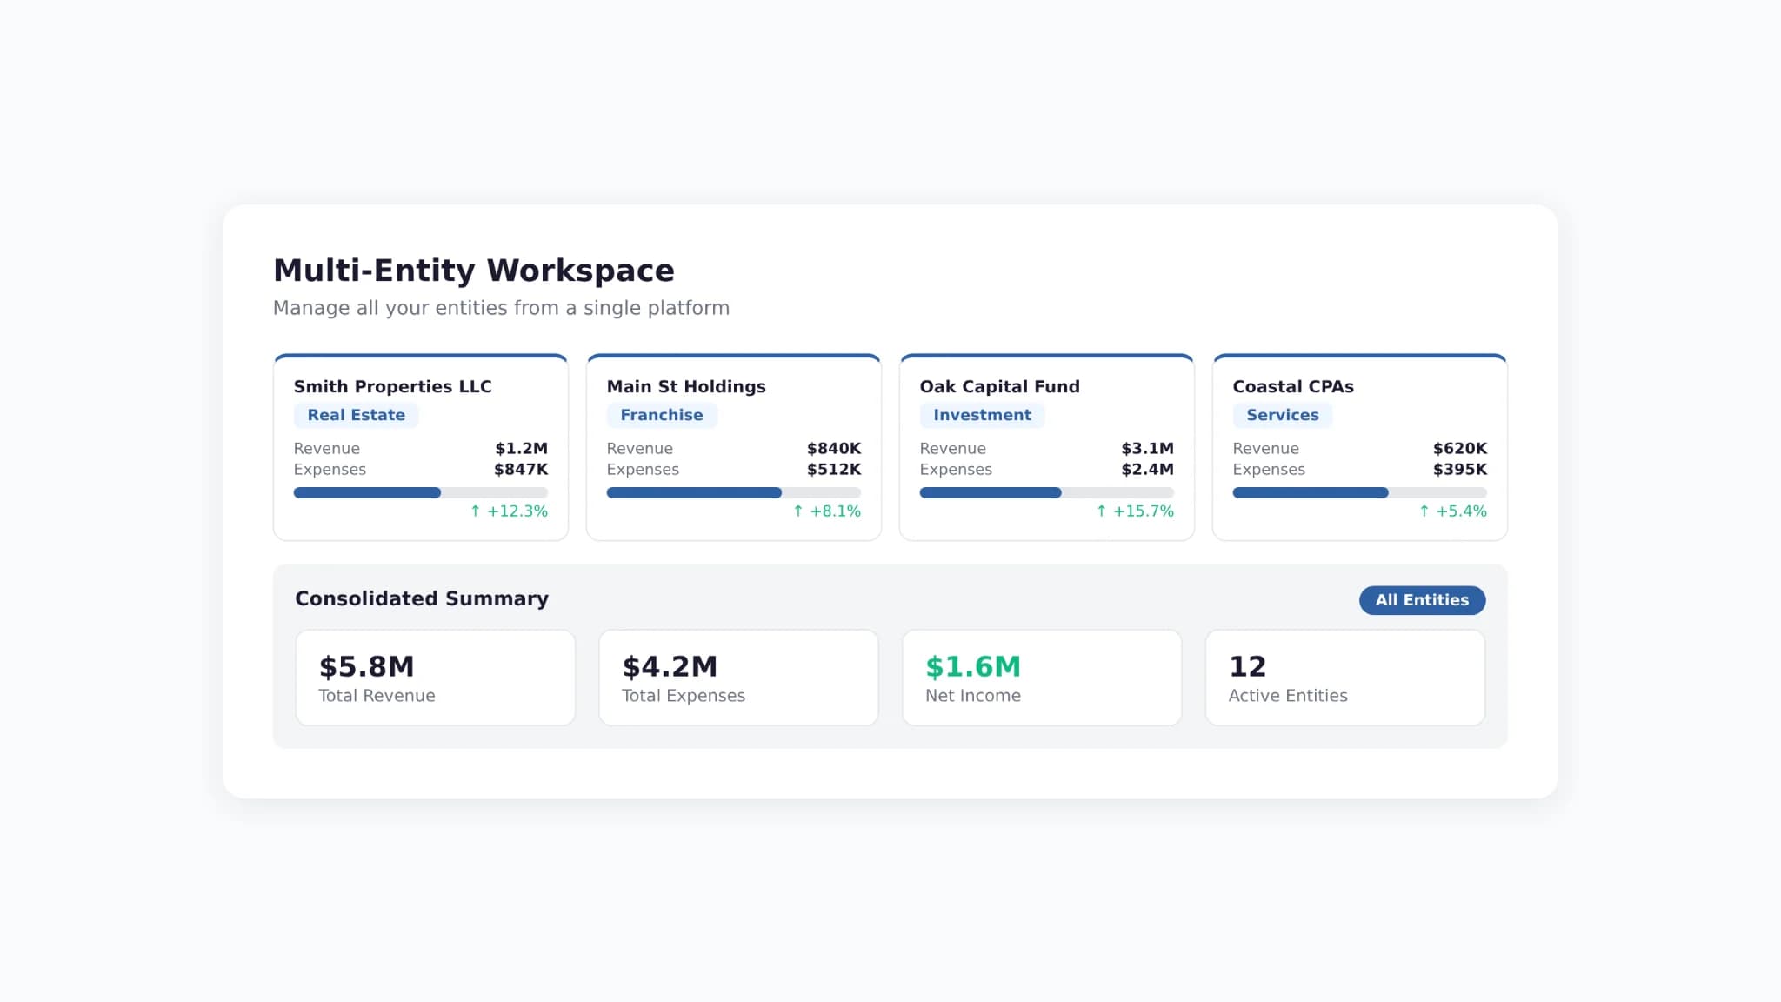Image resolution: width=1781 pixels, height=1002 pixels.
Task: Click the Multi-Entity Workspace title
Action: 474,271
